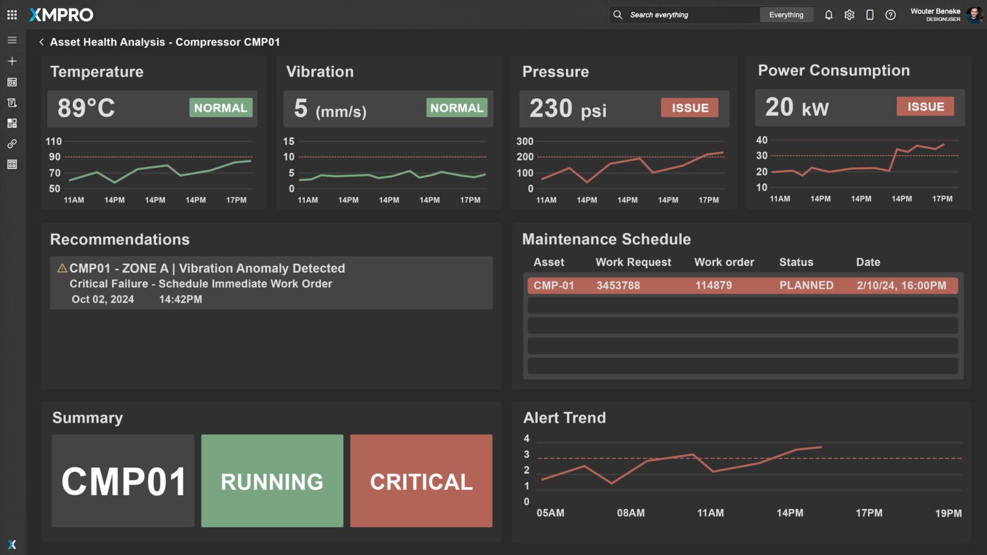
Task: Open the four-tile widgets sidebar icon
Action: tap(12, 123)
